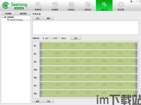
Task: Click the 周日 Sunday schedule timeline bar
Action: pyautogui.click(x=89, y=94)
